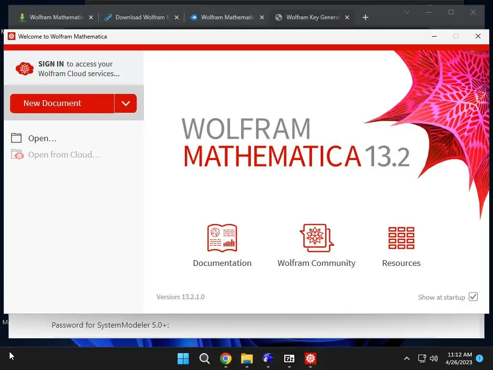Viewport: 493px width, 370px height.
Task: Close the first Wolfram Mathematica browser tab
Action: [91, 17]
